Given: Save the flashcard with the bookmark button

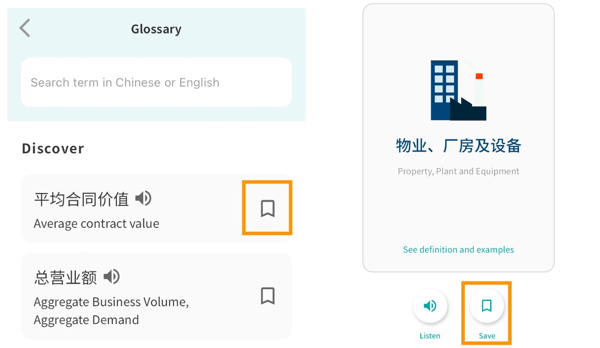Looking at the screenshot, I should 487,306.
